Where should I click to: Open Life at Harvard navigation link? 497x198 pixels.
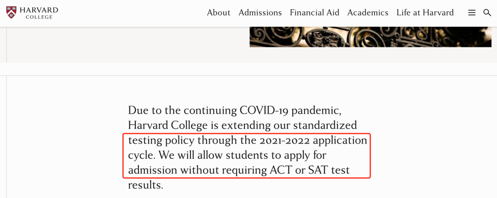[425, 13]
